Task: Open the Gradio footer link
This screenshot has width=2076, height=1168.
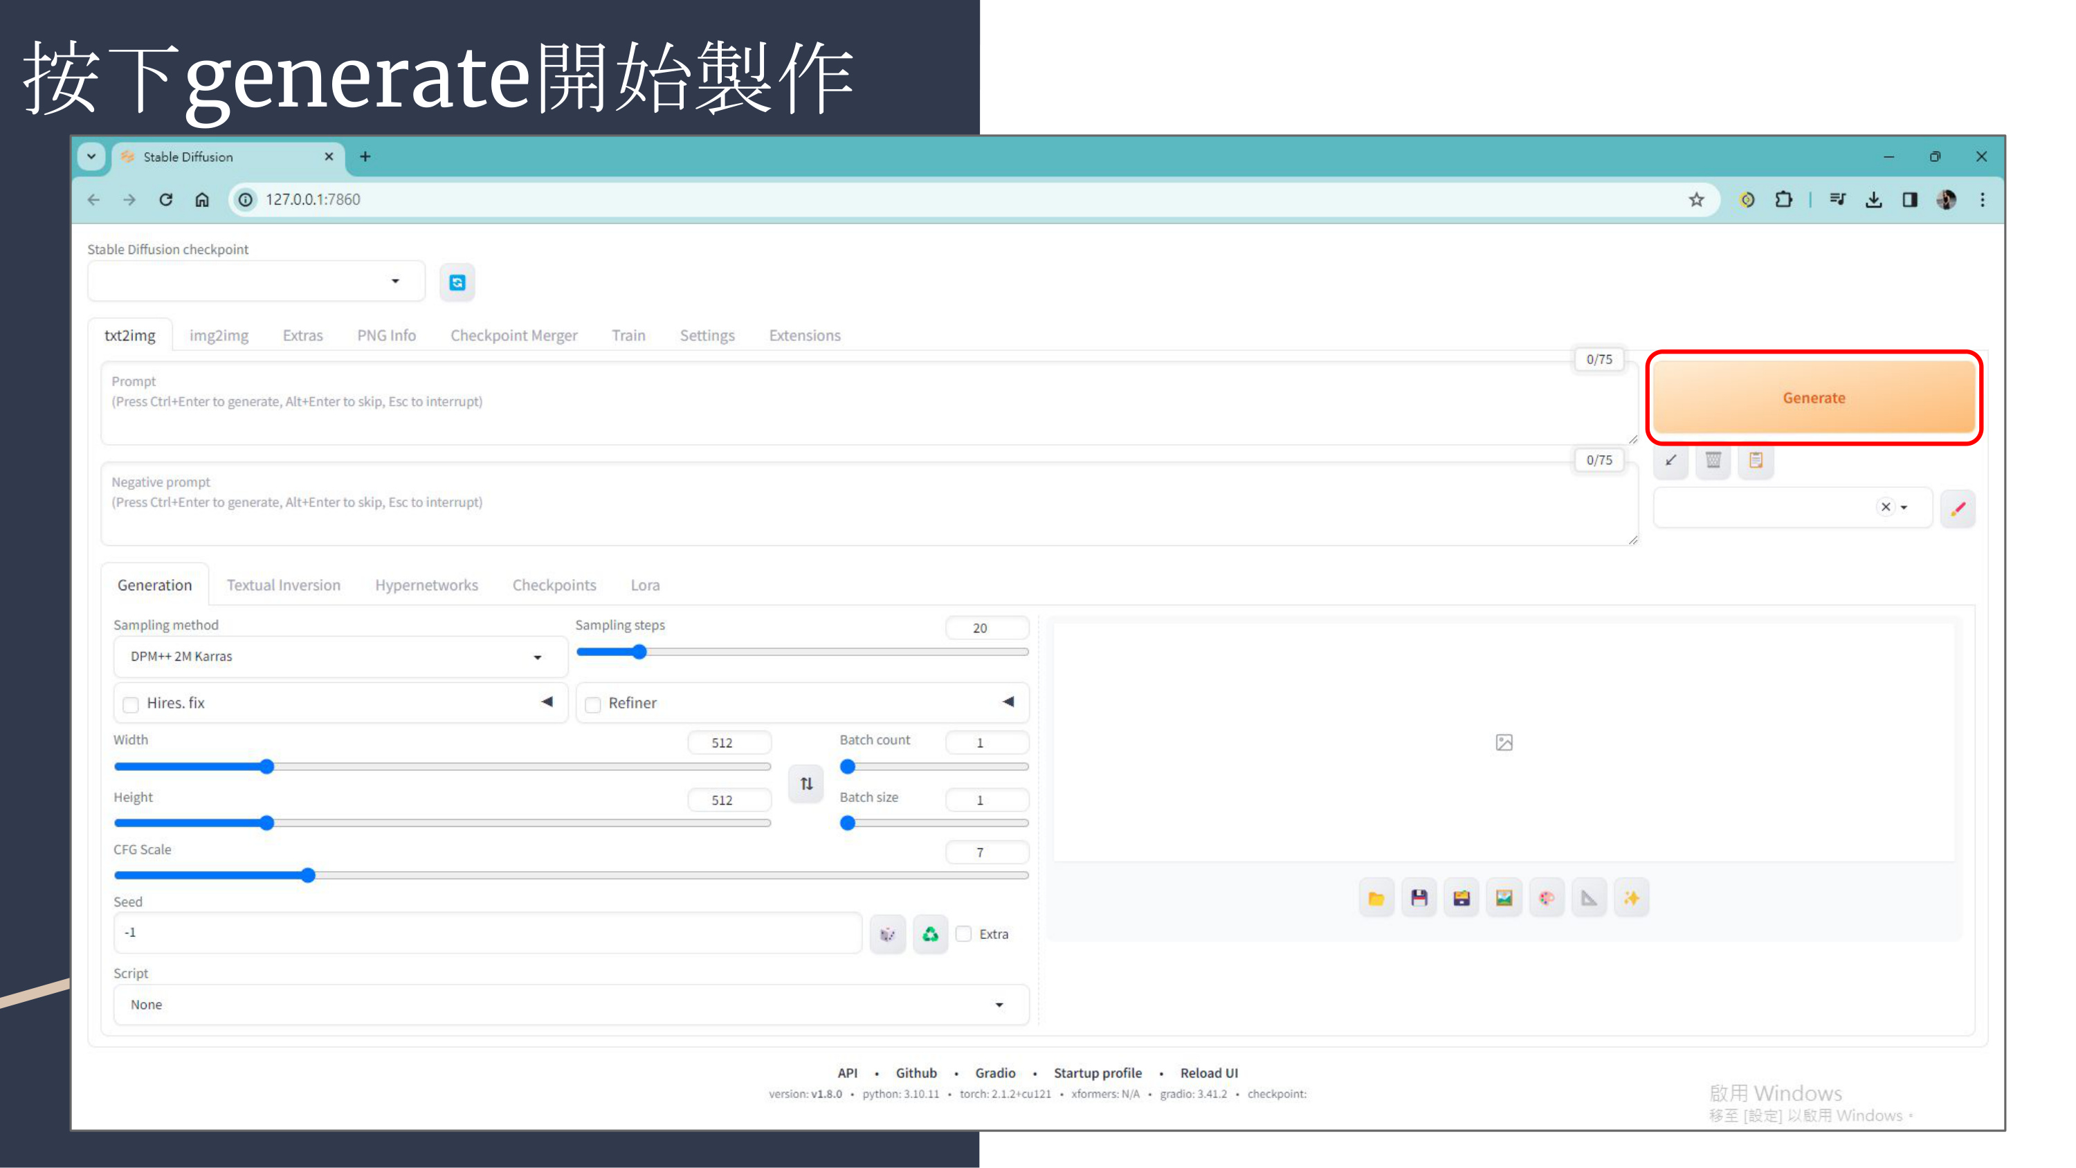Action: 994,1073
